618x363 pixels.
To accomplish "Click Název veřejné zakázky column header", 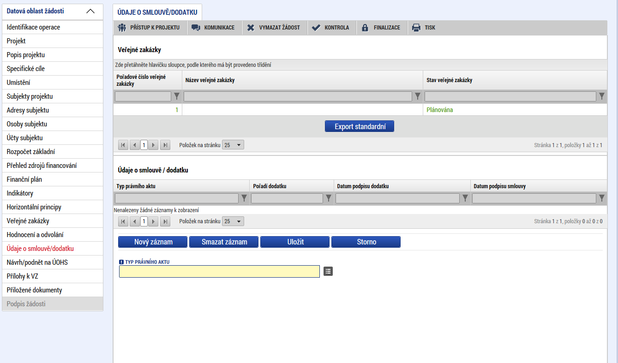I will point(302,80).
